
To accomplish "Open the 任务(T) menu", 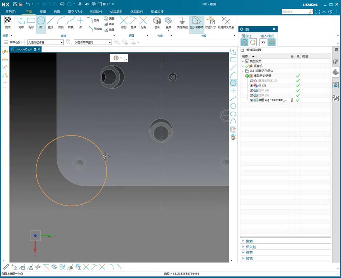I will pos(10,12).
